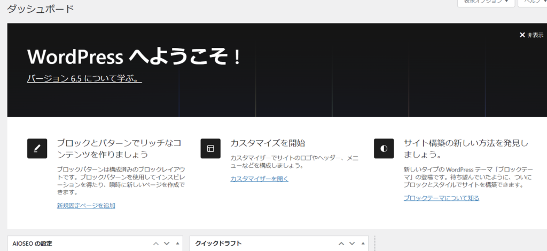Click the layout icon for カスタマイズを開始
Viewport: 547px width, 251px height.
(210, 148)
